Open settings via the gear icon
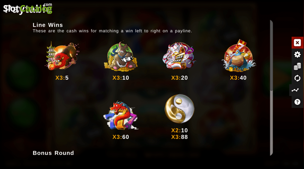Viewport: 304px width, 169px height. 297,54
